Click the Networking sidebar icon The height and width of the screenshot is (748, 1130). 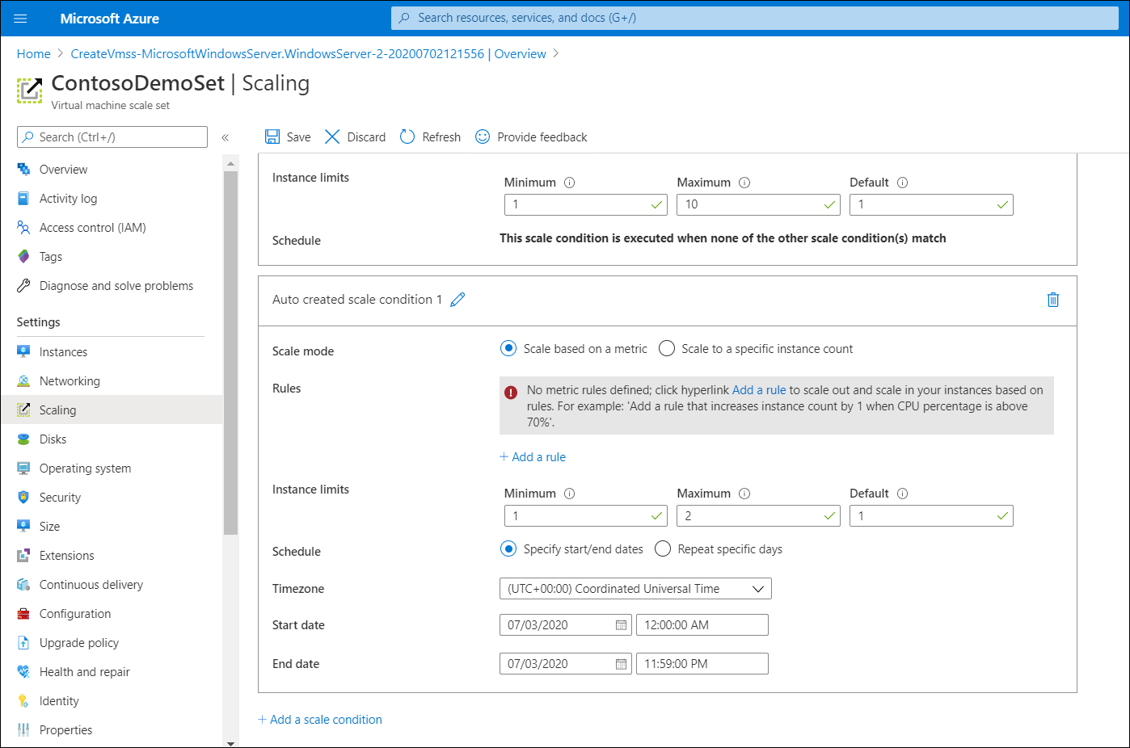click(23, 380)
